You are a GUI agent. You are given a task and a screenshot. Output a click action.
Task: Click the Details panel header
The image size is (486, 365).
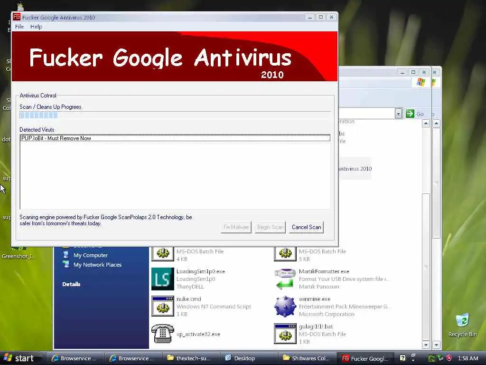click(71, 284)
